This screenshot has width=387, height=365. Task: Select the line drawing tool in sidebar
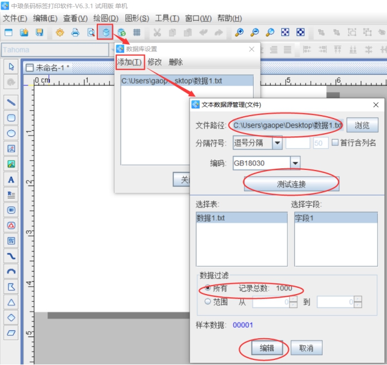pyautogui.click(x=11, y=102)
